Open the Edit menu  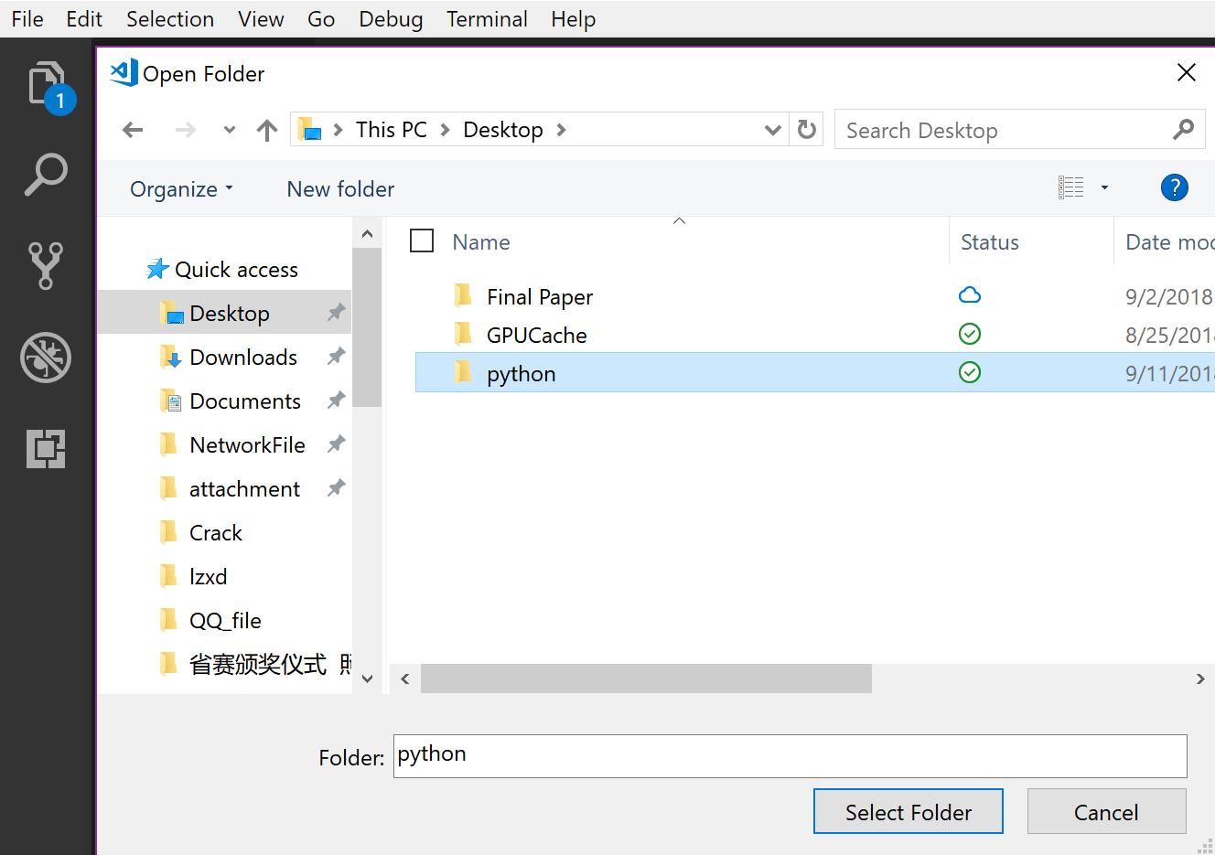point(84,18)
